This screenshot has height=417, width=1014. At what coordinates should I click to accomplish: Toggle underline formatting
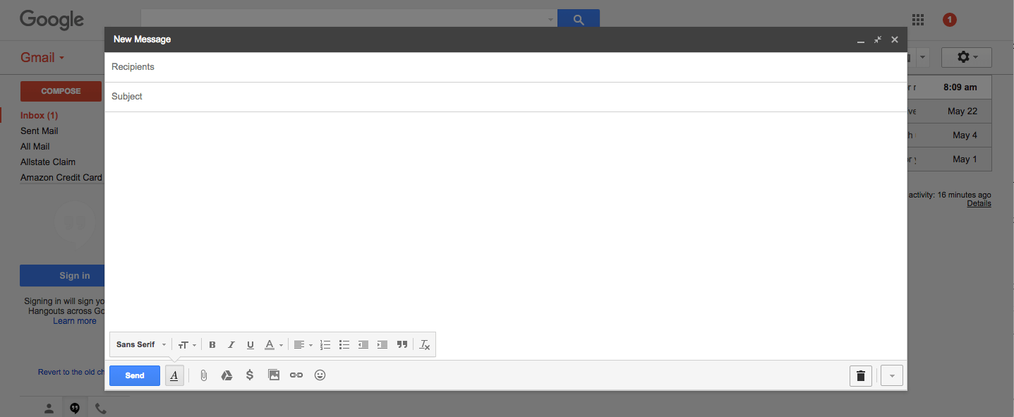tap(251, 345)
